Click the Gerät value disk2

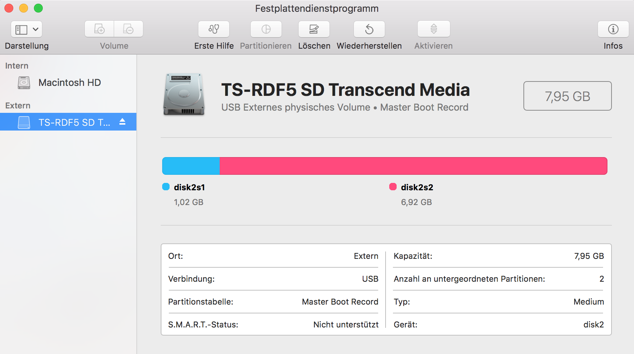(x=593, y=324)
